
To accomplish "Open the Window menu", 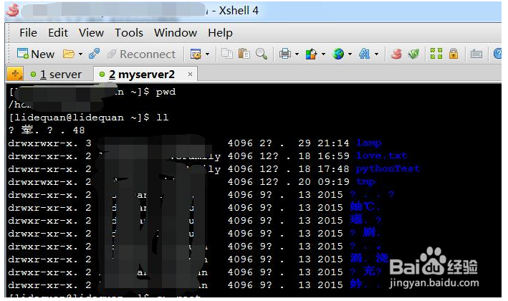I will pos(176,33).
